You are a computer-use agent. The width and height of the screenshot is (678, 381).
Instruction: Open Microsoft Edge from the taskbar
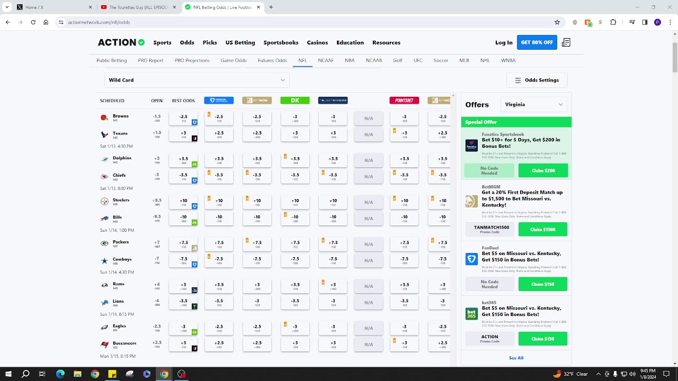tap(60, 374)
